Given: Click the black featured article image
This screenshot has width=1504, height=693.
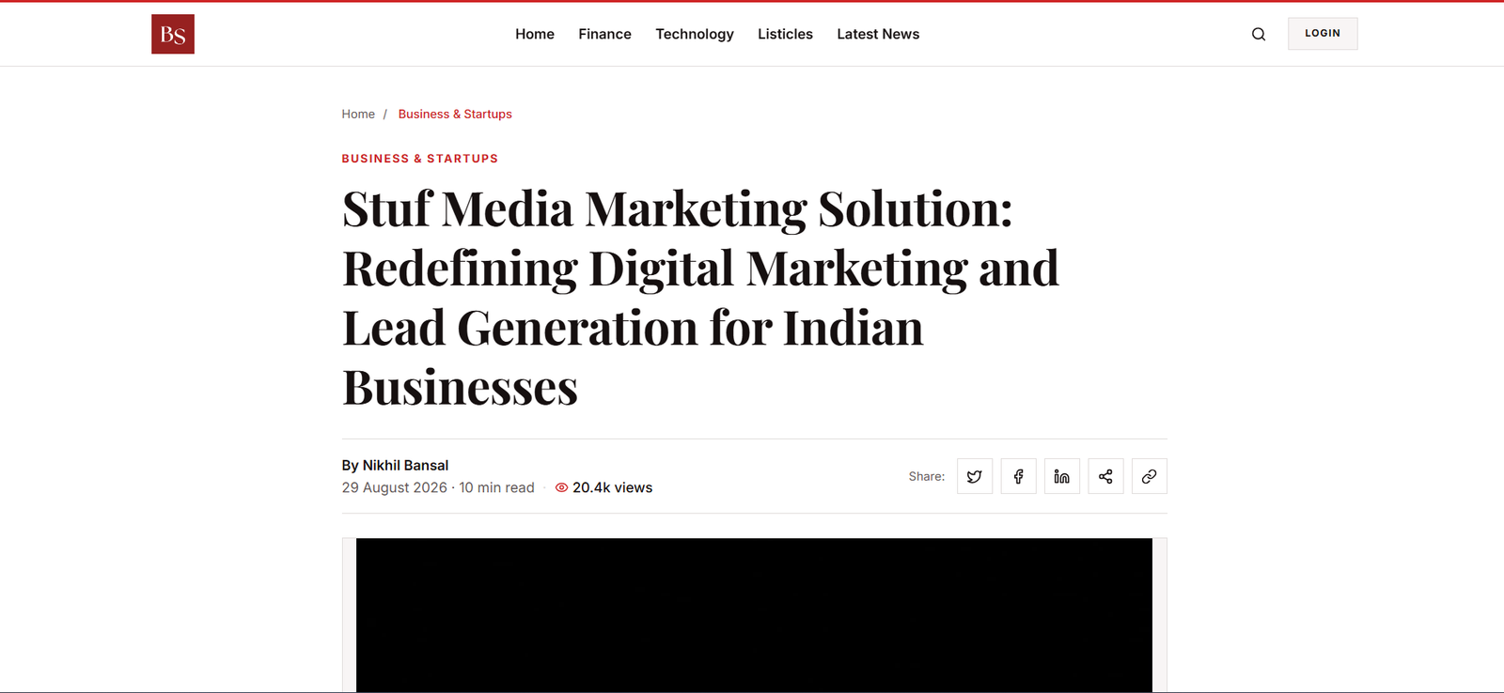Looking at the screenshot, I should point(754,615).
